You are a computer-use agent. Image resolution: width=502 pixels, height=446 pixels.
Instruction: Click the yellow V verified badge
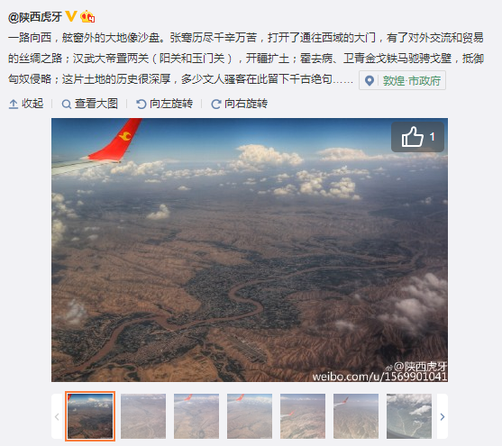click(71, 16)
